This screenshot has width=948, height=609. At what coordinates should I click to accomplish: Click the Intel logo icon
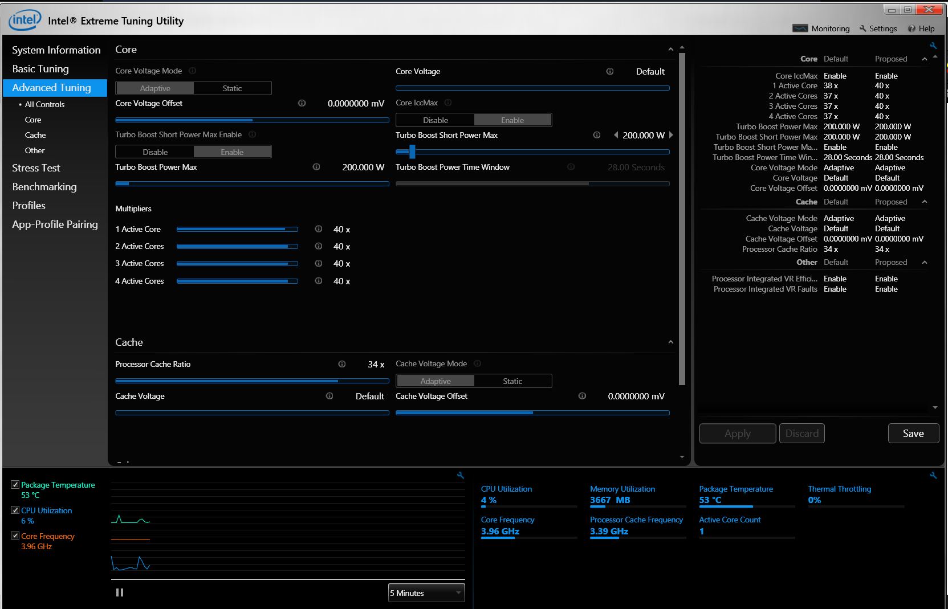pyautogui.click(x=25, y=21)
